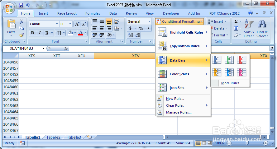Select row header 1048460
The image size is (277, 149).
11,87
